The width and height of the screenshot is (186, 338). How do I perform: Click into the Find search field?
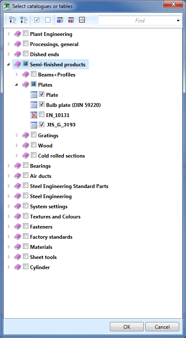click(x=137, y=21)
